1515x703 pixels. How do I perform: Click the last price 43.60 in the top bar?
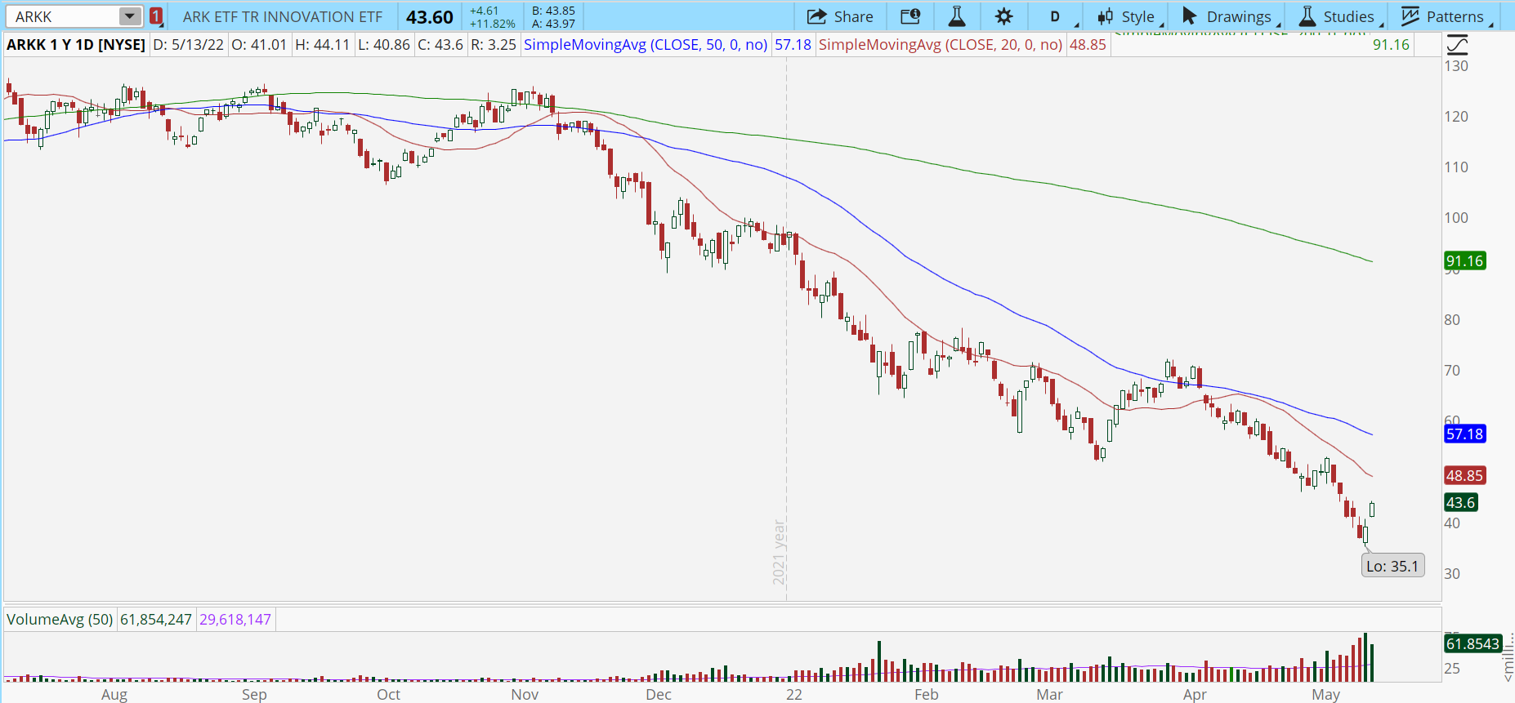click(x=430, y=17)
